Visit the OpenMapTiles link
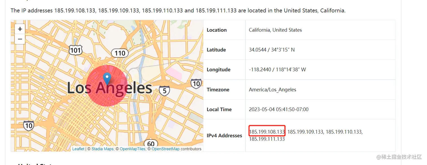 [x=132, y=149]
